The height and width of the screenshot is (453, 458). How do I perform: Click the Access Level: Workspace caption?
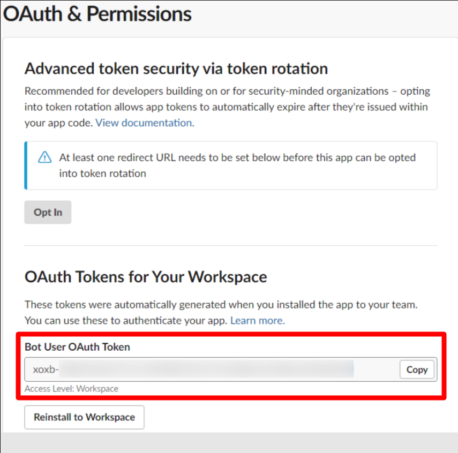[x=72, y=389]
